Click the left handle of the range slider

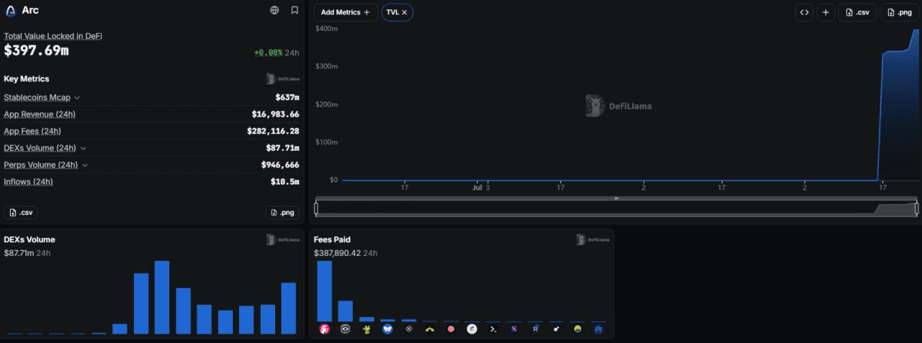(x=316, y=208)
